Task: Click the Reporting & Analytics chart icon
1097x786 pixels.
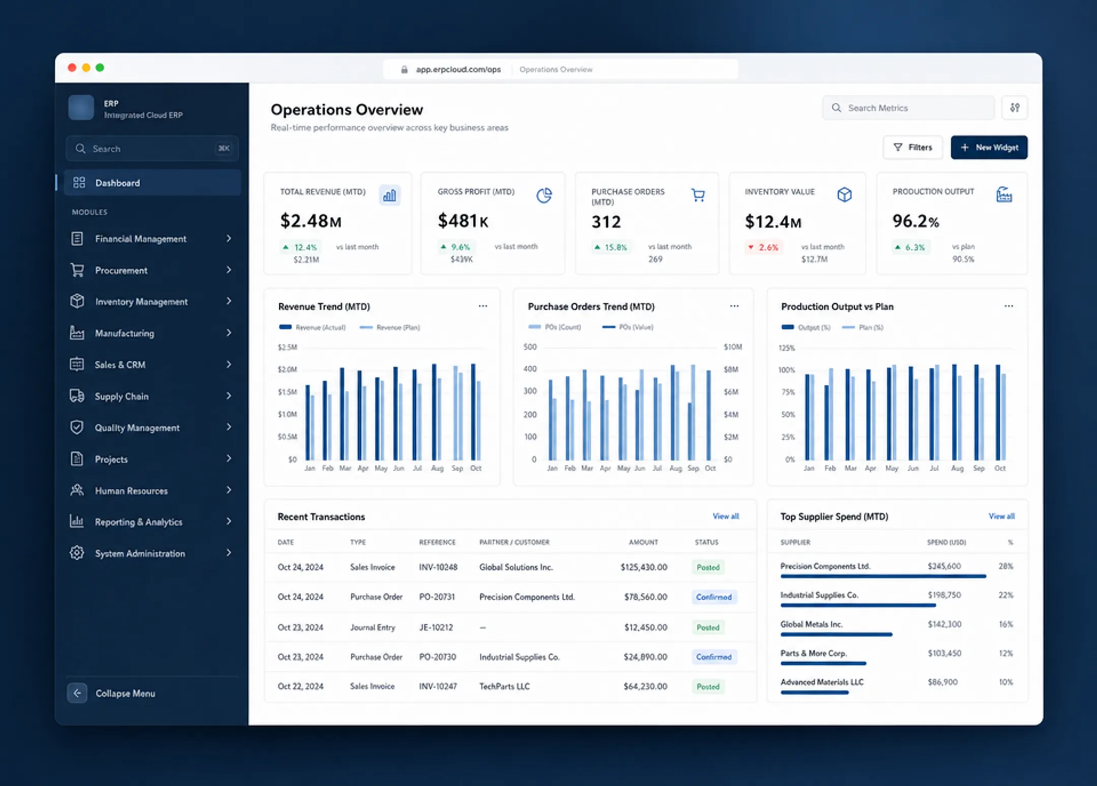Action: click(77, 521)
